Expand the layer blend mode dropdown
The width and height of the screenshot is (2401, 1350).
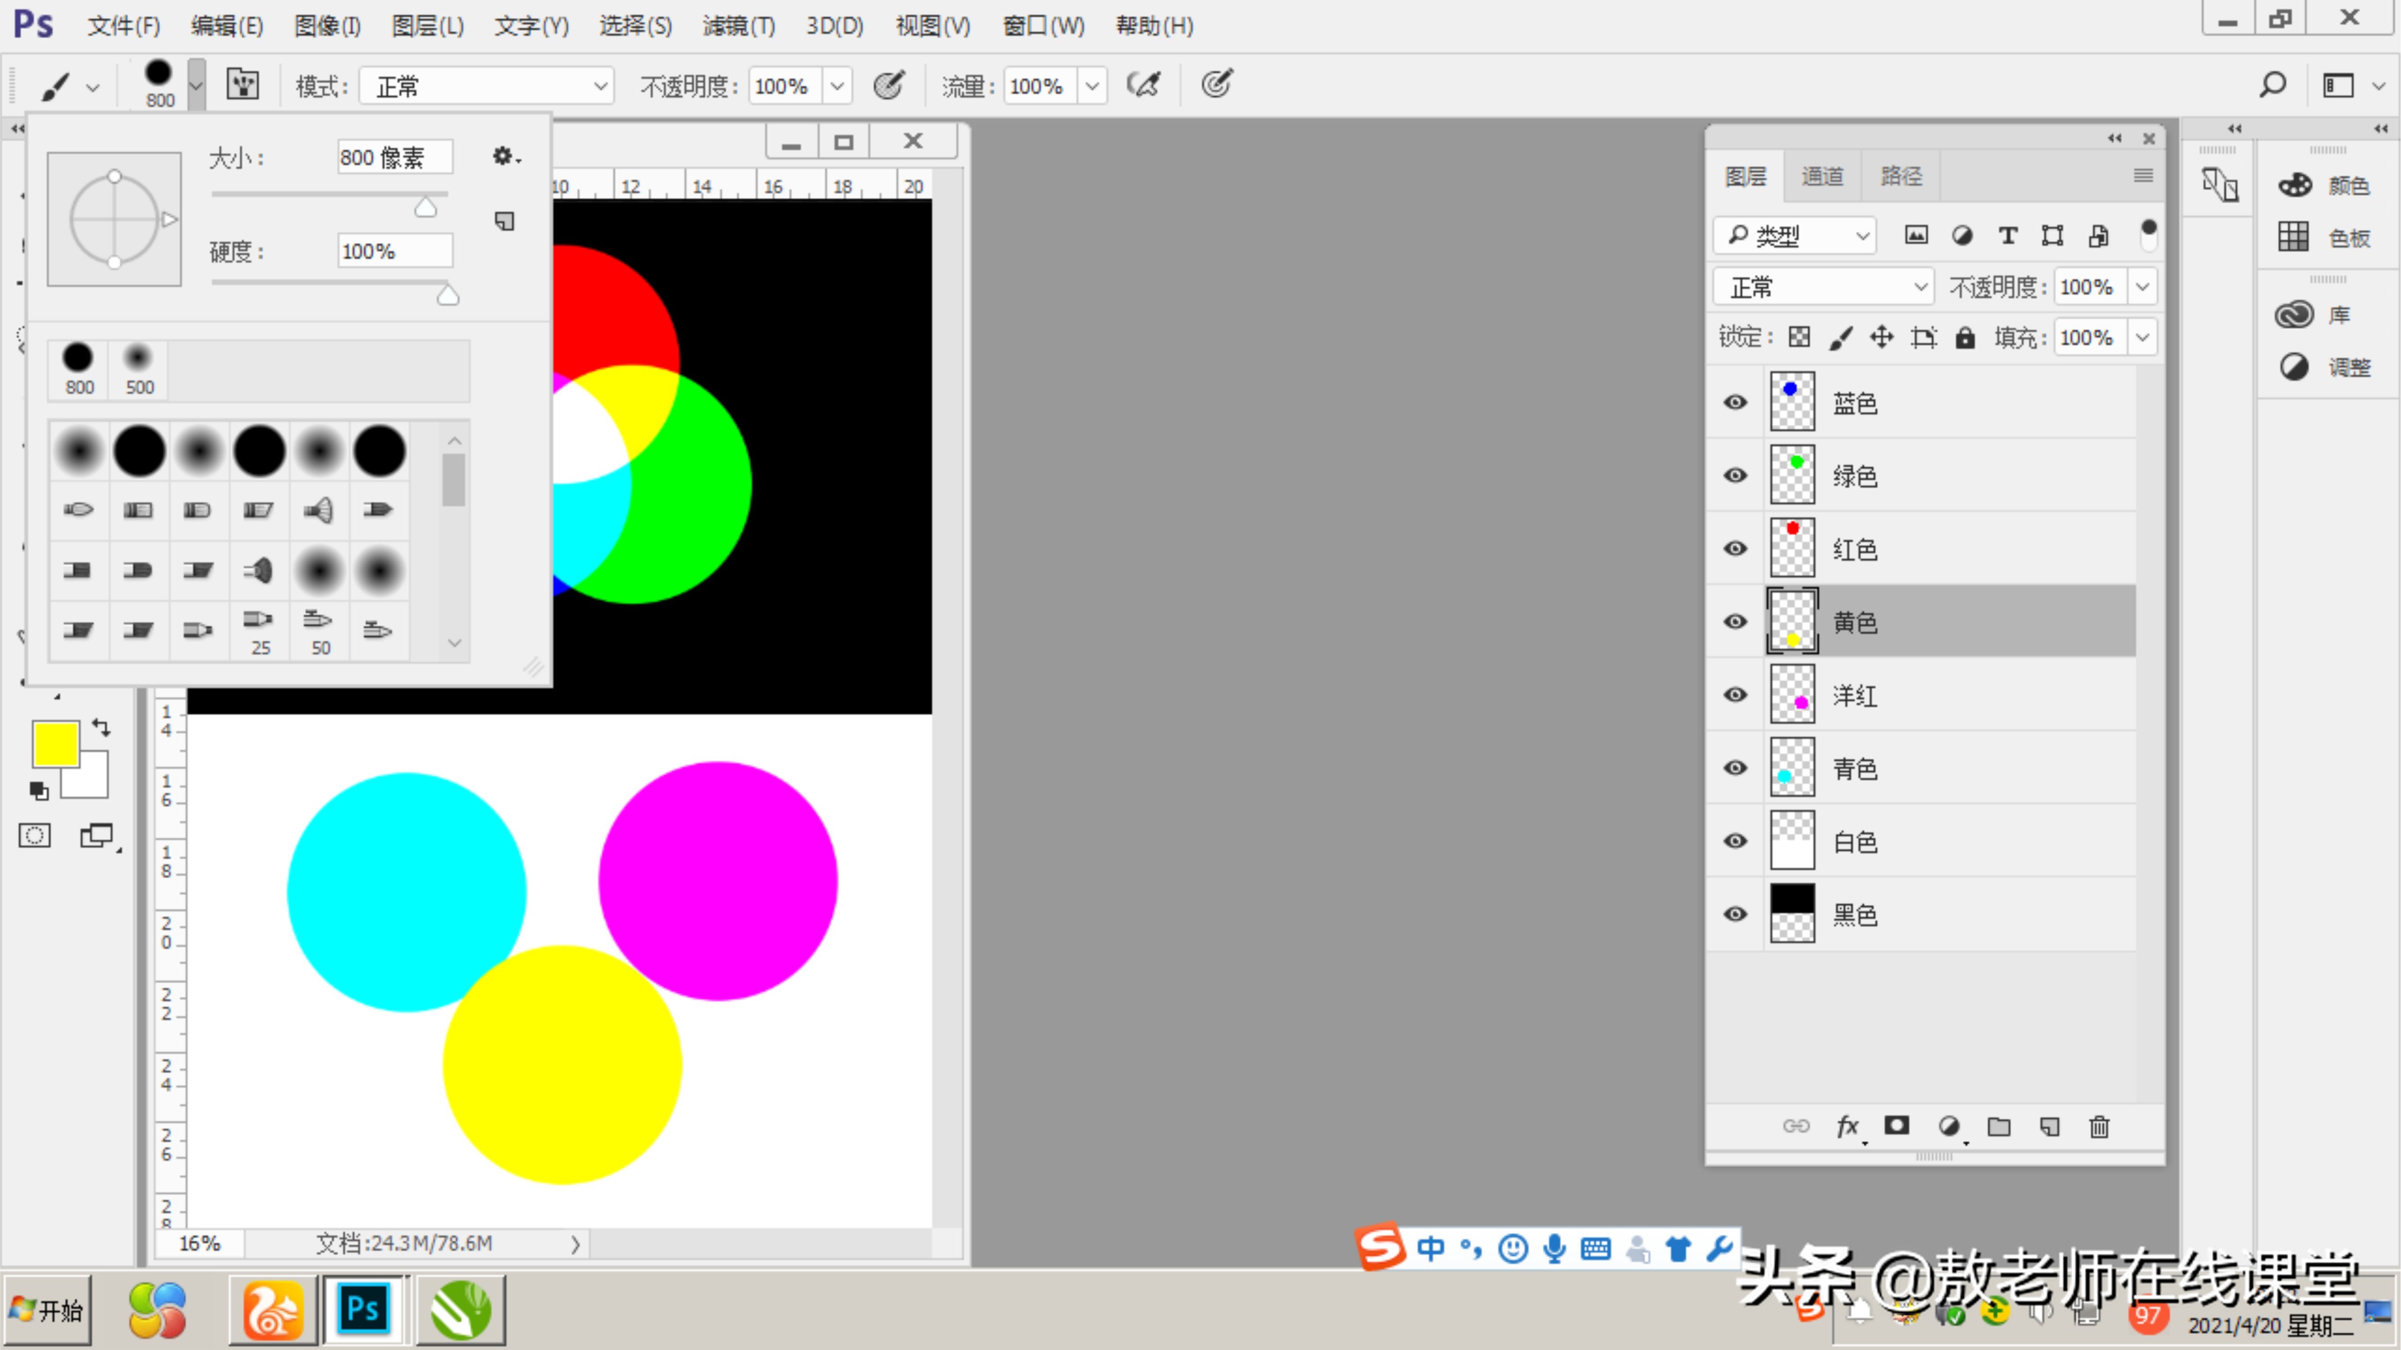1822,287
